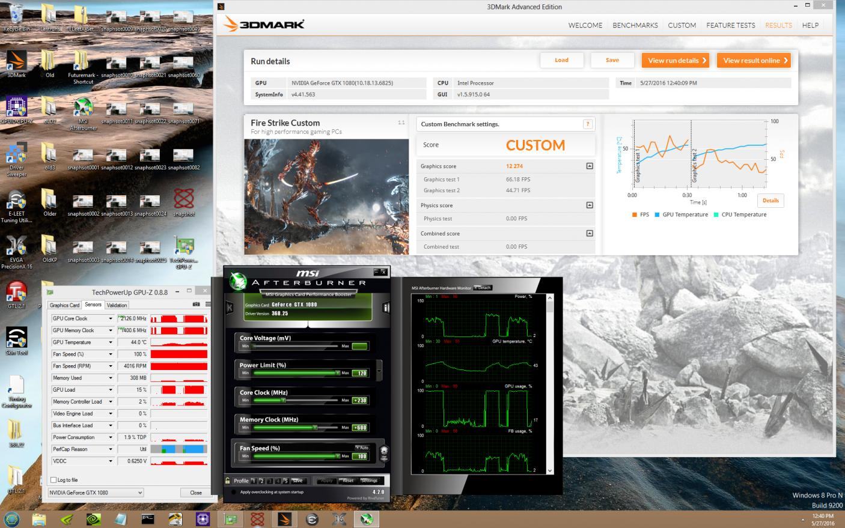Open the HELP tab in 3DMark

(x=810, y=25)
